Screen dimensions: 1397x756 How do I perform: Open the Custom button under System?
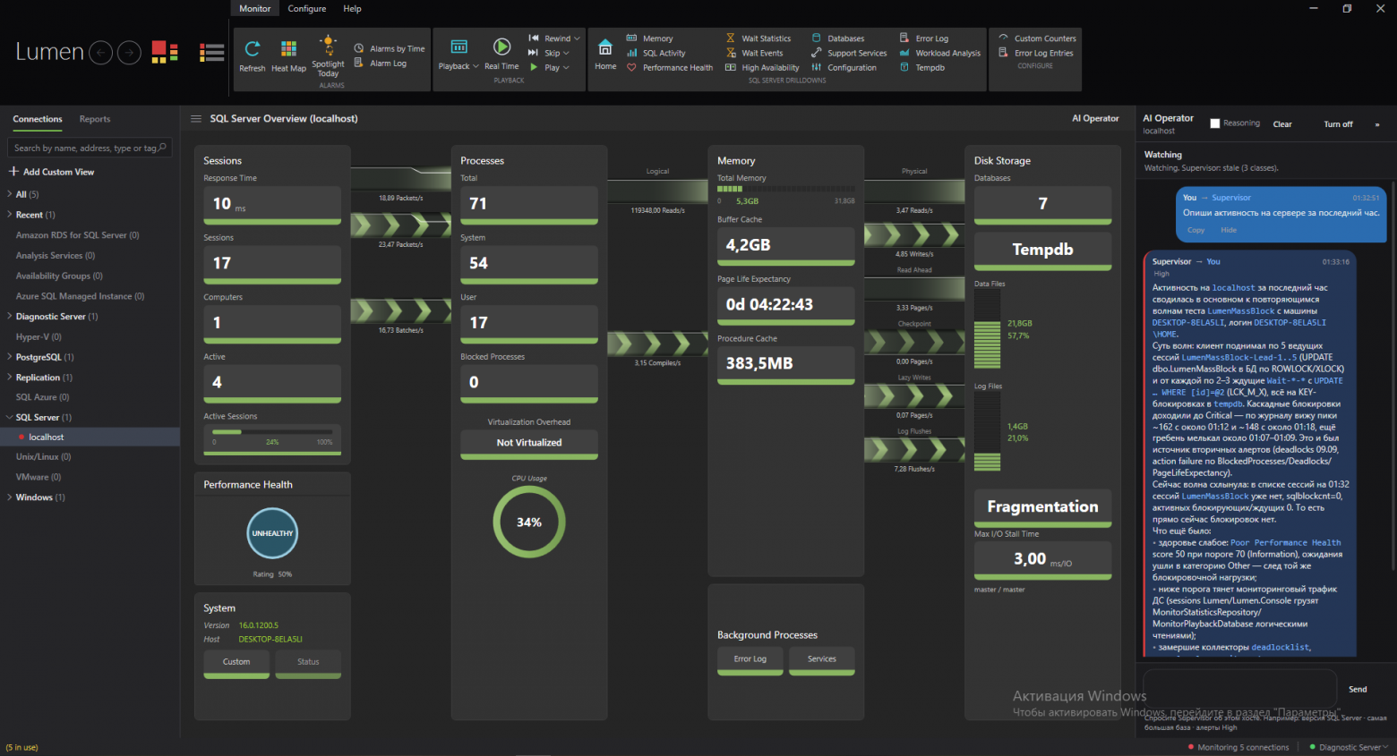(236, 662)
